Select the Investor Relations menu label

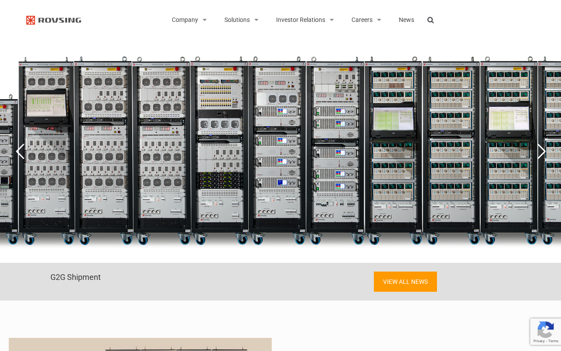coord(300,20)
